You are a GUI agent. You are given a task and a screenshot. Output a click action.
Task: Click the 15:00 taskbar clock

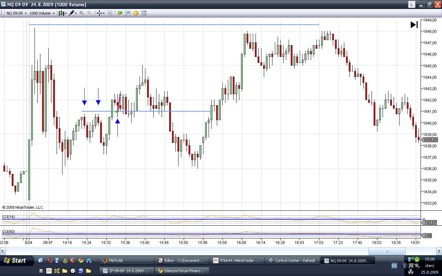tap(430, 259)
